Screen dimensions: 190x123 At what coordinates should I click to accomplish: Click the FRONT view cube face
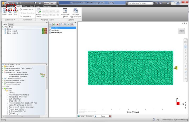point(181,31)
